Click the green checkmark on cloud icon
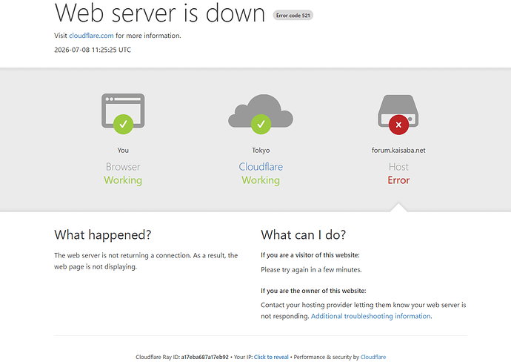This screenshot has height=362, width=511. click(261, 124)
